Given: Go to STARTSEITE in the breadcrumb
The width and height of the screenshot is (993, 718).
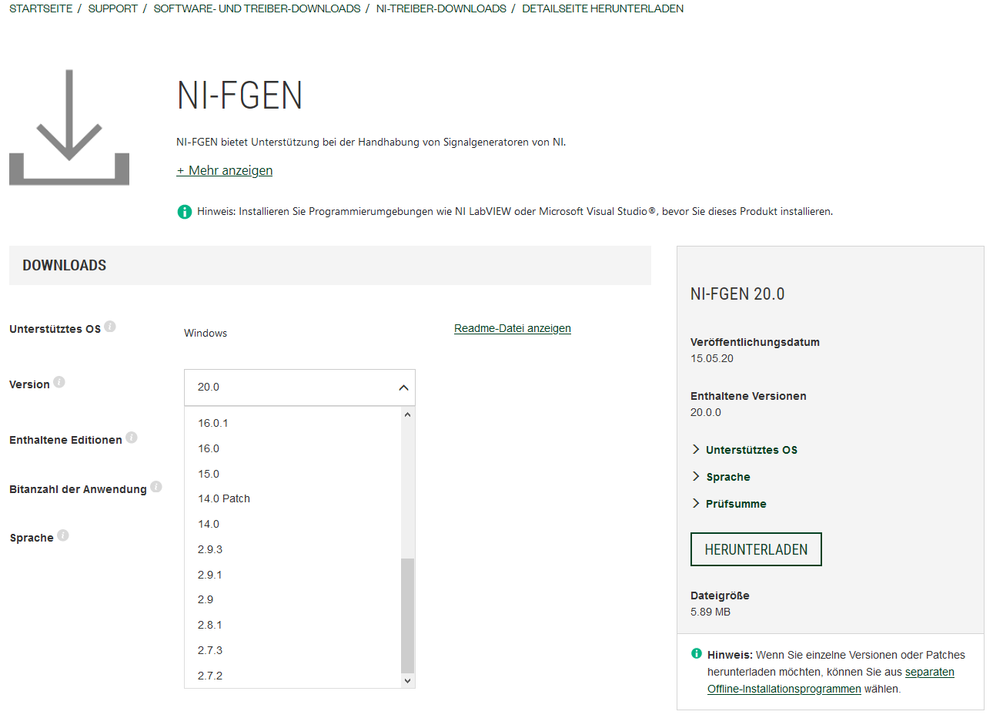Looking at the screenshot, I should coord(41,8).
